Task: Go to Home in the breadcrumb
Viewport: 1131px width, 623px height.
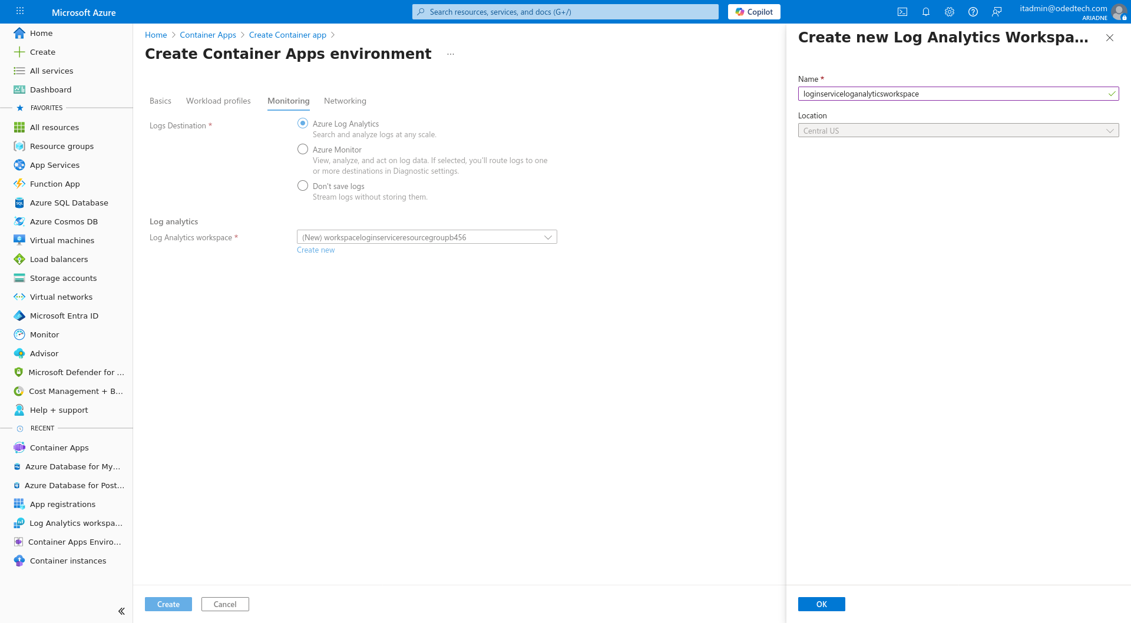Action: pos(156,35)
